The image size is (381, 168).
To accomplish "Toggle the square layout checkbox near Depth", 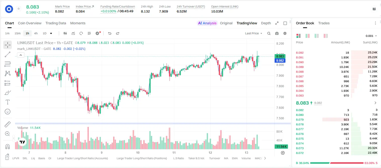I will pyautogui.click(x=285, y=23).
